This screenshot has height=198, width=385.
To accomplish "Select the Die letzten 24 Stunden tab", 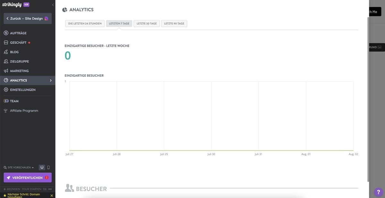I will click(x=85, y=23).
